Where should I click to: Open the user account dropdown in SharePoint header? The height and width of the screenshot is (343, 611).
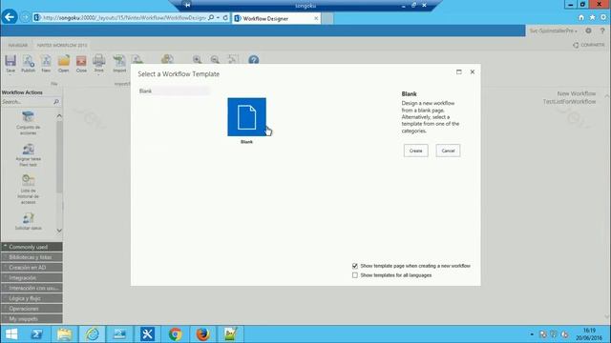554,30
